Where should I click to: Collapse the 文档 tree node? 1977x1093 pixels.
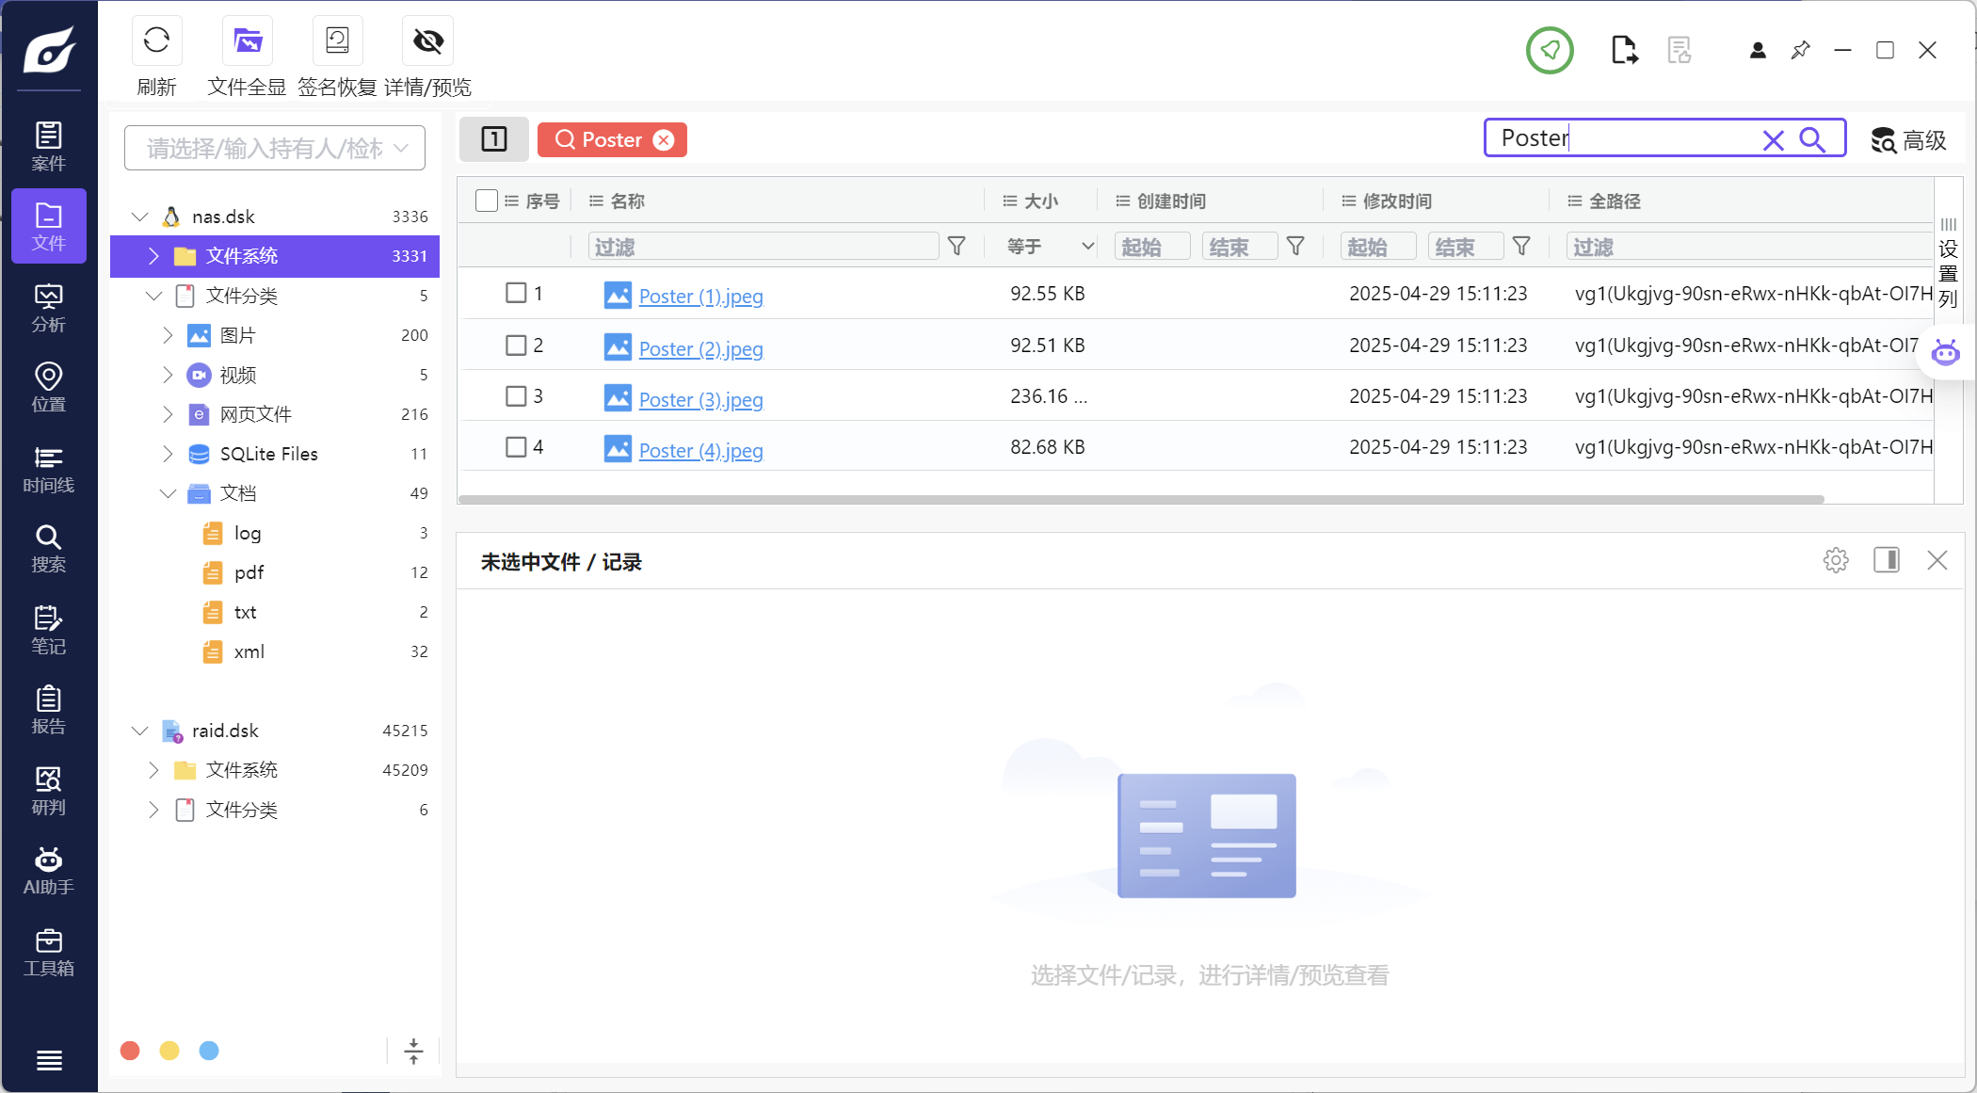tap(169, 493)
